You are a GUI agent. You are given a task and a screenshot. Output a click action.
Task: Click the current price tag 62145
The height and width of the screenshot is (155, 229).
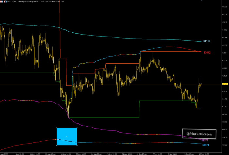(225, 84)
